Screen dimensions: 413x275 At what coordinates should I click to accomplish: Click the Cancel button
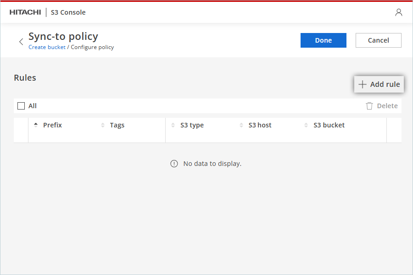point(379,40)
